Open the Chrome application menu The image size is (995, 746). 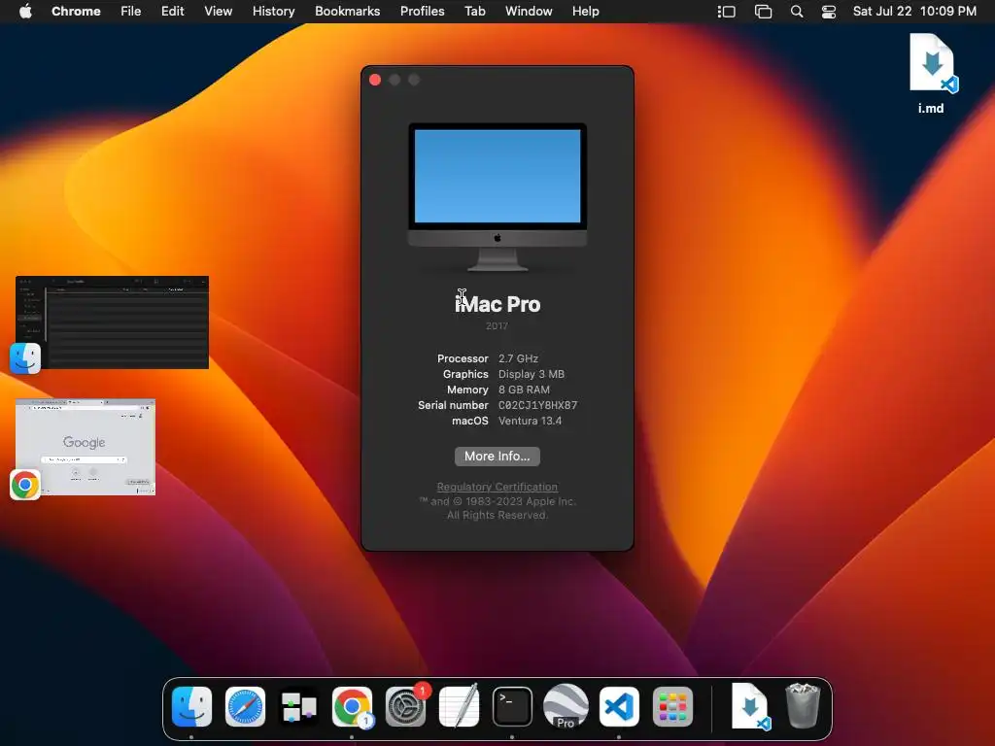pos(76,12)
